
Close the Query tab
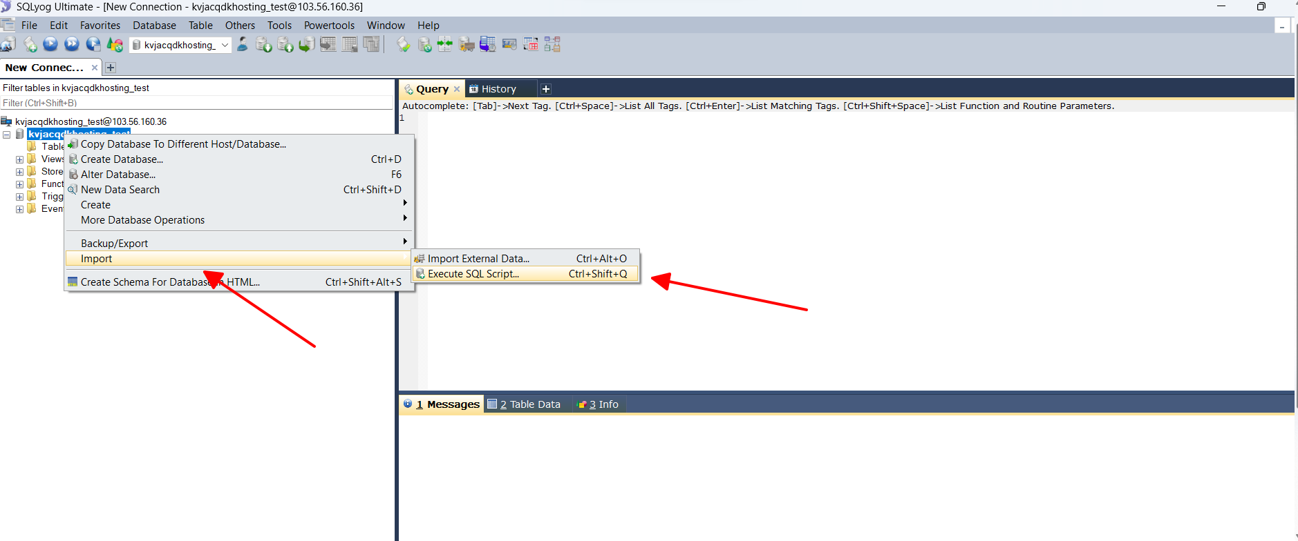[x=457, y=89]
